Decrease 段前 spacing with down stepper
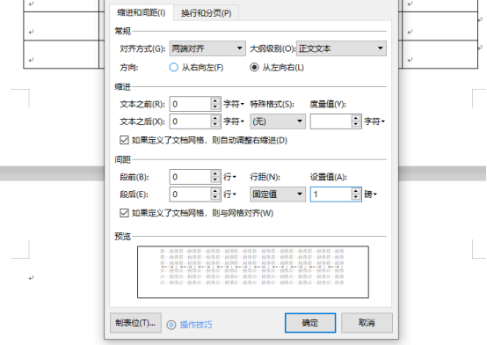The height and width of the screenshot is (345, 487). tap(215, 180)
